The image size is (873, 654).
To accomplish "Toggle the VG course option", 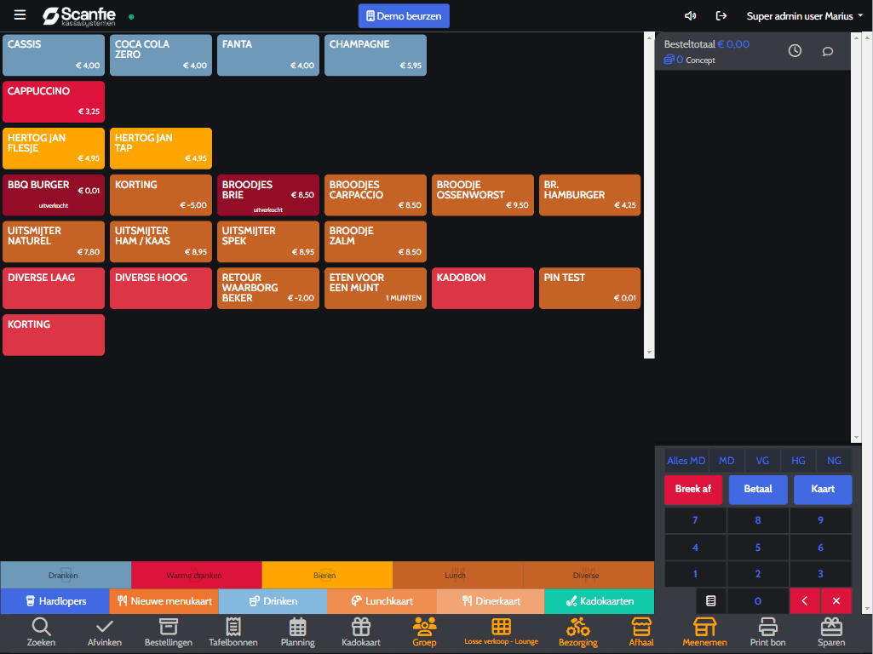I will click(x=762, y=461).
